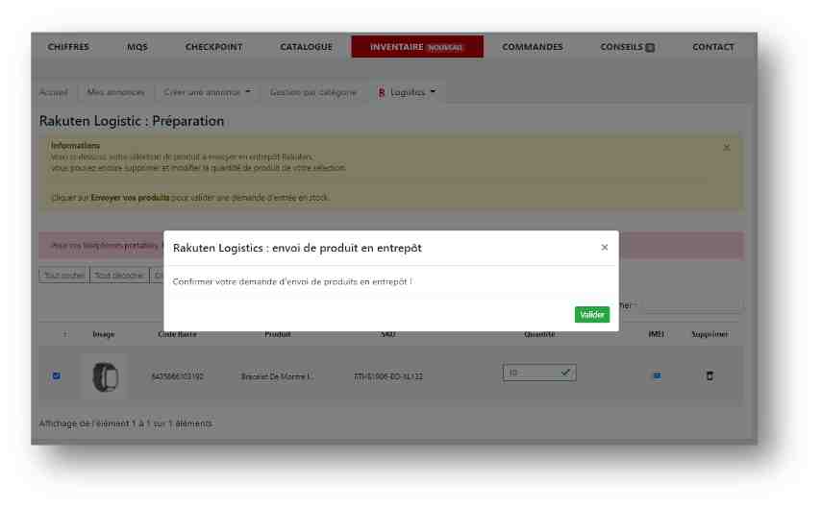This screenshot has height=508, width=821.
Task: Click the watch bracelet product thumbnail
Action: click(105, 376)
